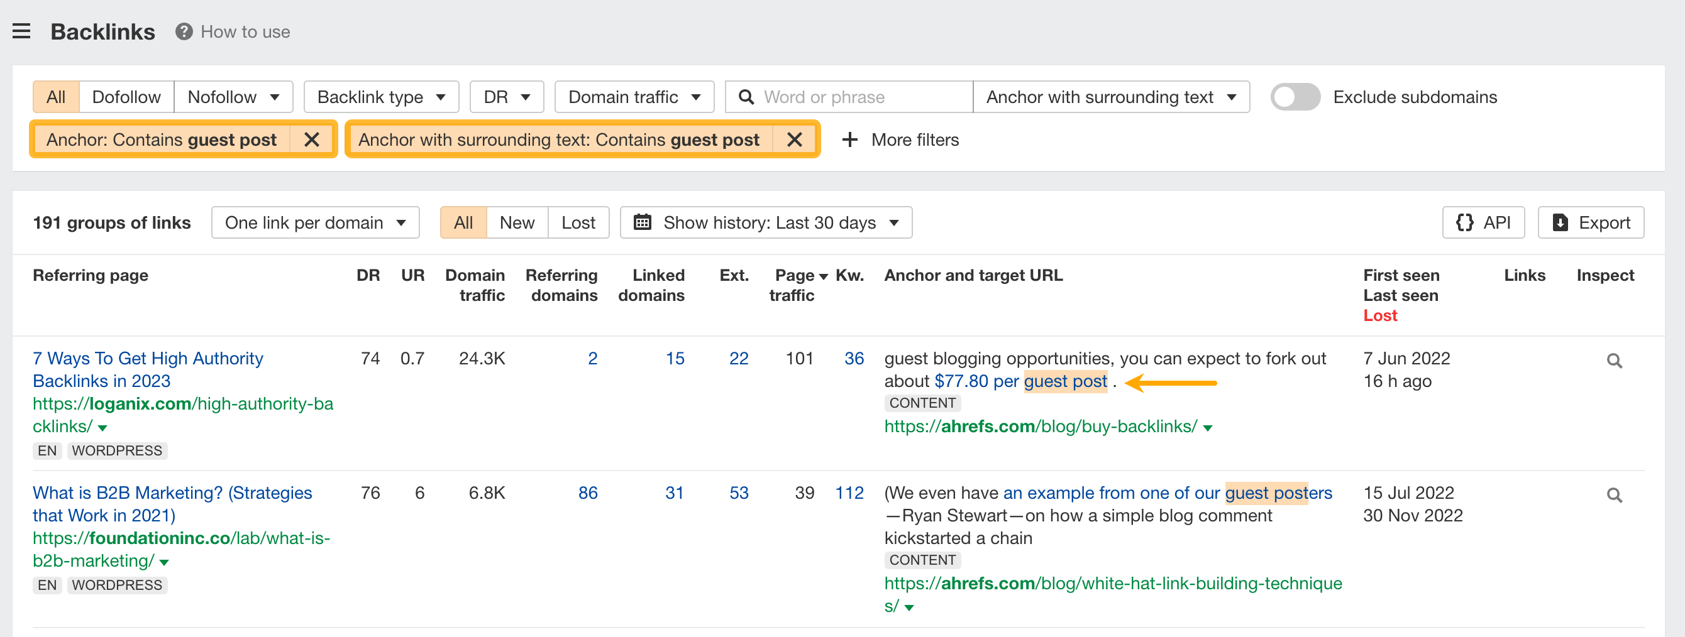The height and width of the screenshot is (637, 1685).
Task: Sort by the Kw. column header
Action: [849, 275]
